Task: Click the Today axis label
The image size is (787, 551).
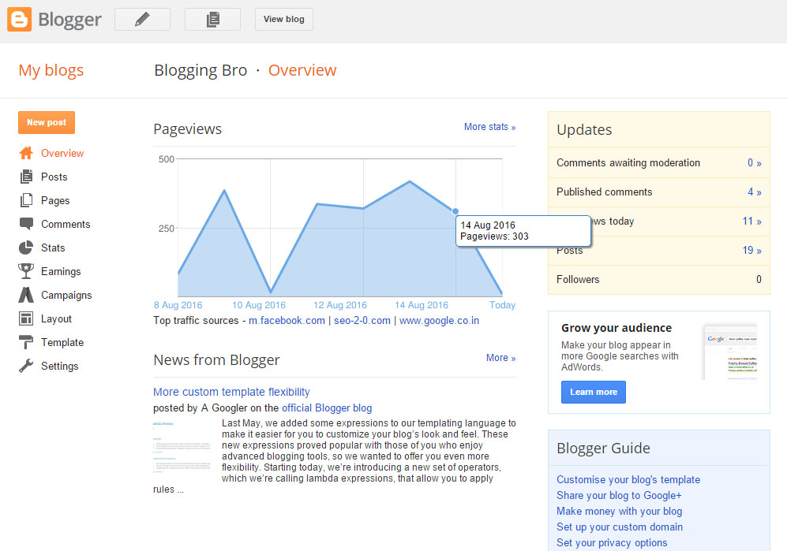Action: click(502, 305)
